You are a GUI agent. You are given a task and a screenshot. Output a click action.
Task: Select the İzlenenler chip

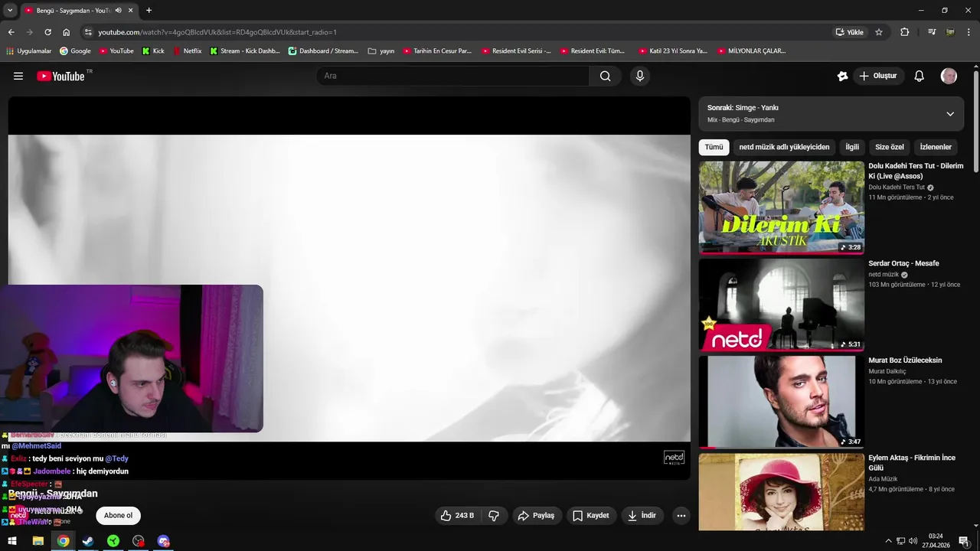936,147
